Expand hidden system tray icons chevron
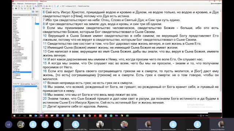 coord(198,116)
